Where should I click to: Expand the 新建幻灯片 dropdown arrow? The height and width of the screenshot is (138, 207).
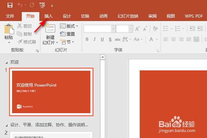tap(57, 42)
